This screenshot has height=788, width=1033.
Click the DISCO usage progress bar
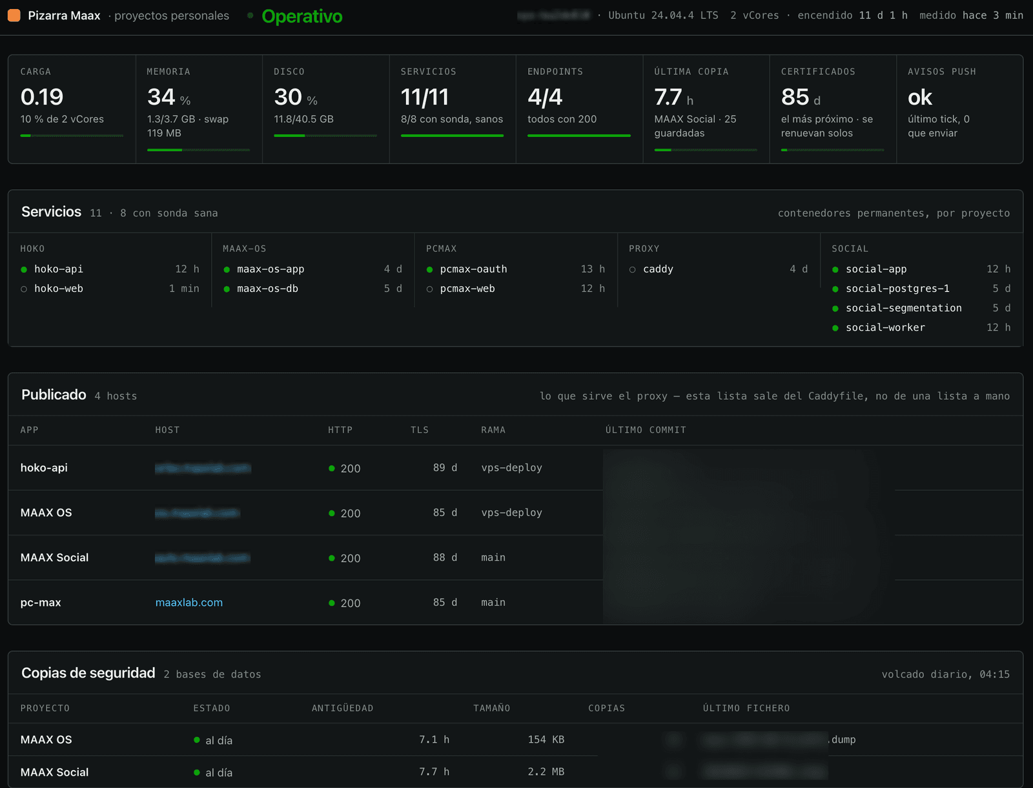325,136
